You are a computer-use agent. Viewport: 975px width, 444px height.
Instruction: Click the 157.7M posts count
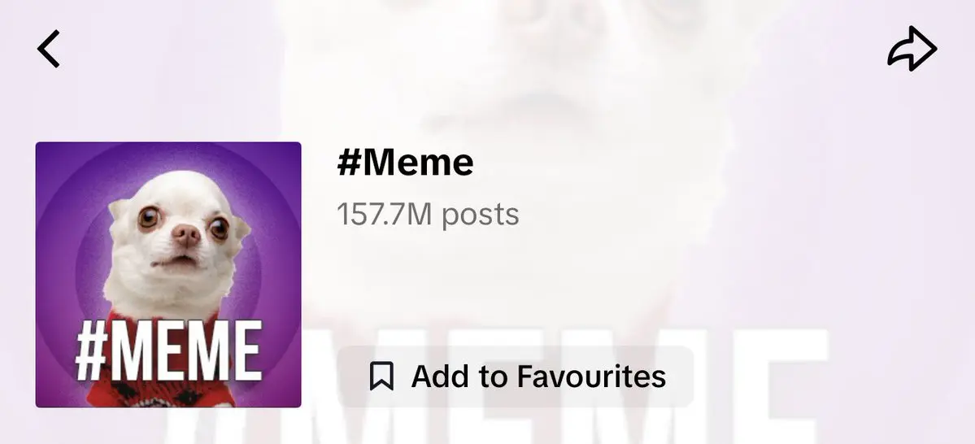click(428, 214)
